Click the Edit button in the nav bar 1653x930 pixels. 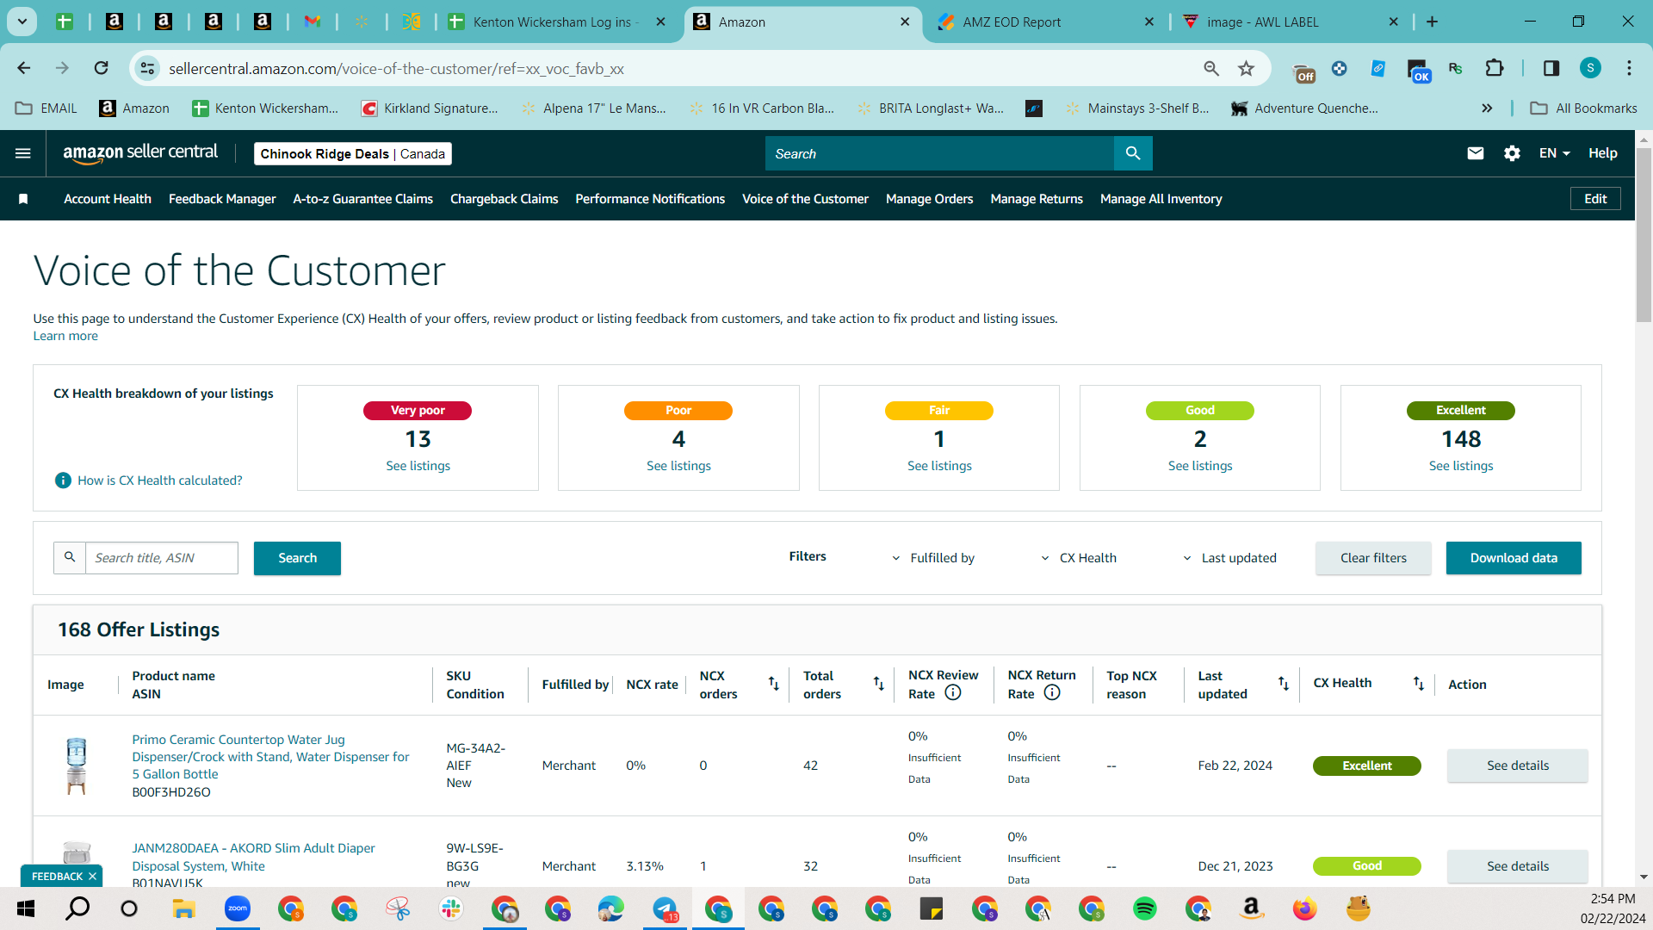click(x=1595, y=199)
